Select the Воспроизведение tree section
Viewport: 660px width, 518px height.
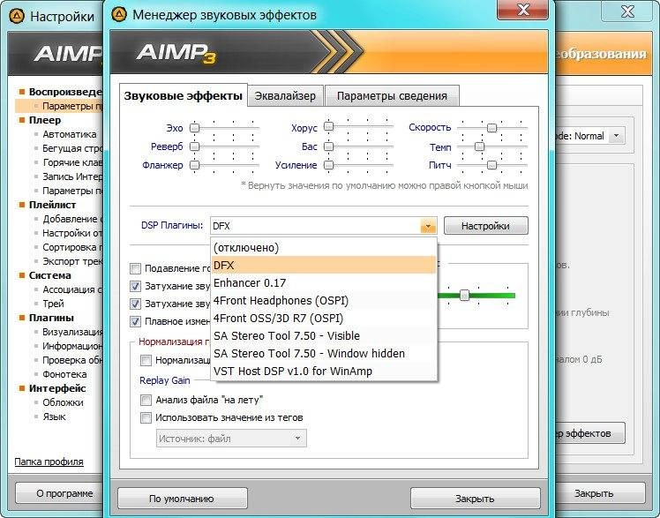65,92
